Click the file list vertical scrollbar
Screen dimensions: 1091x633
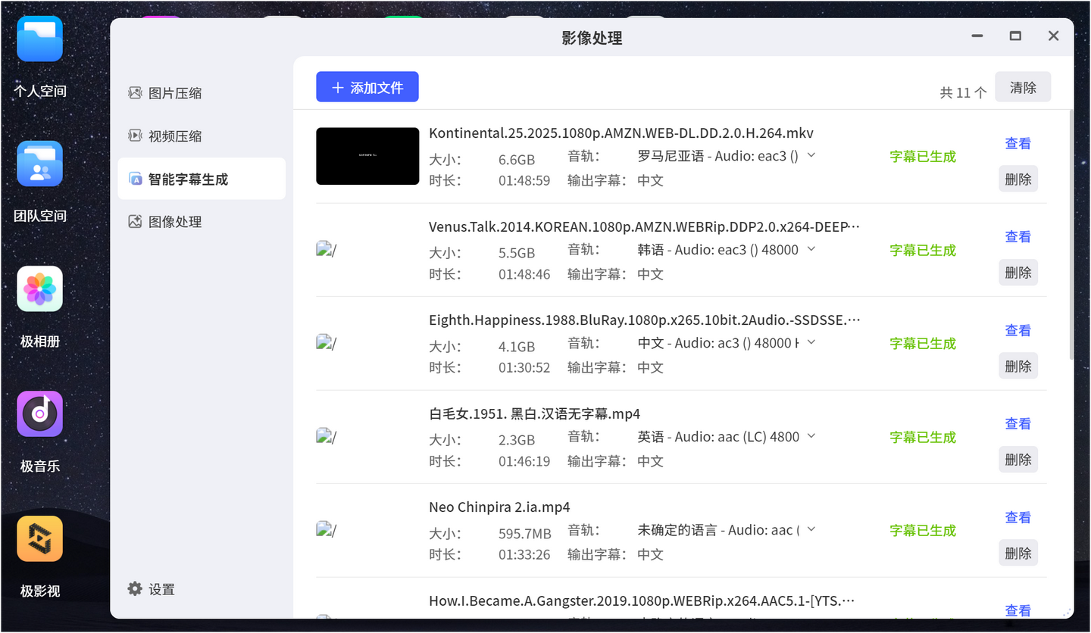pyautogui.click(x=1071, y=235)
